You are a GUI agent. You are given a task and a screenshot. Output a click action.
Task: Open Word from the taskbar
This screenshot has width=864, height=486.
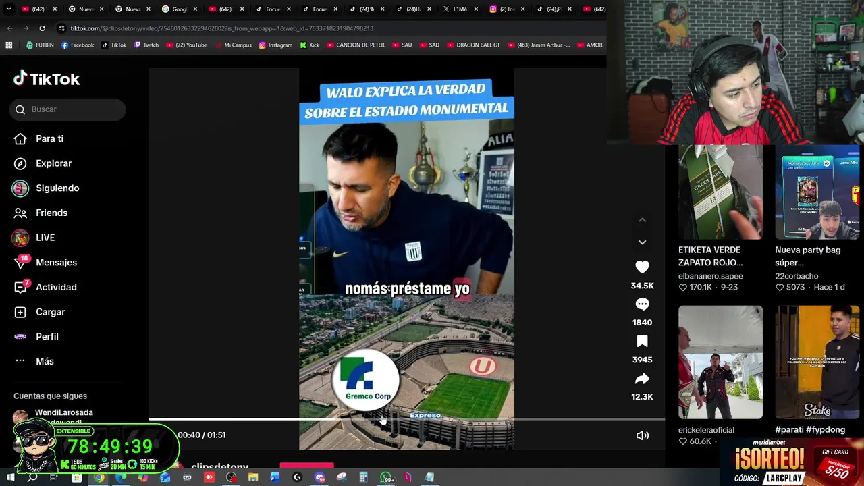pos(275,478)
